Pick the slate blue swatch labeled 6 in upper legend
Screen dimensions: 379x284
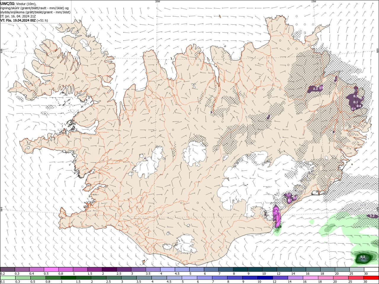211,270
